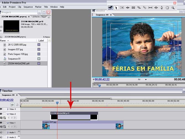
Task: Click the Snap icon in Timeline
Action: [x=12, y=105]
